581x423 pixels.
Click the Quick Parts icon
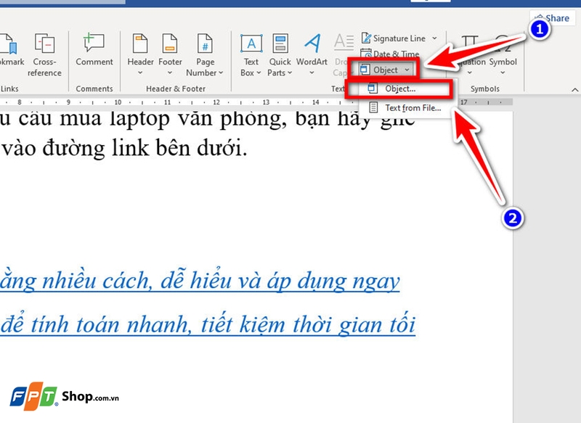tap(280, 44)
